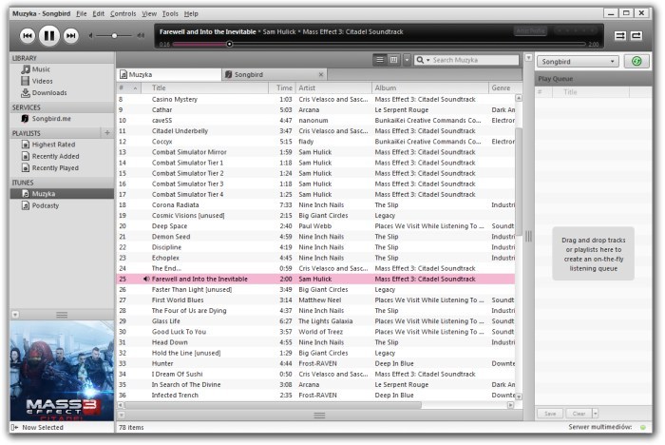Open the view options dropdown arrow
This screenshot has height=445, width=665.
(407, 60)
